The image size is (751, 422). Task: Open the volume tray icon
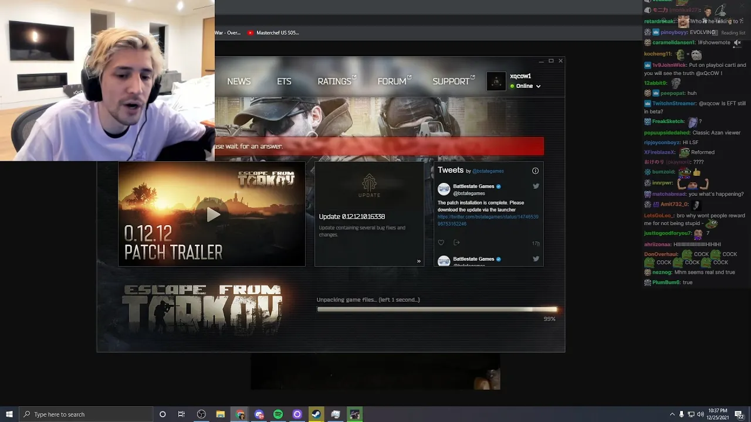[701, 414]
